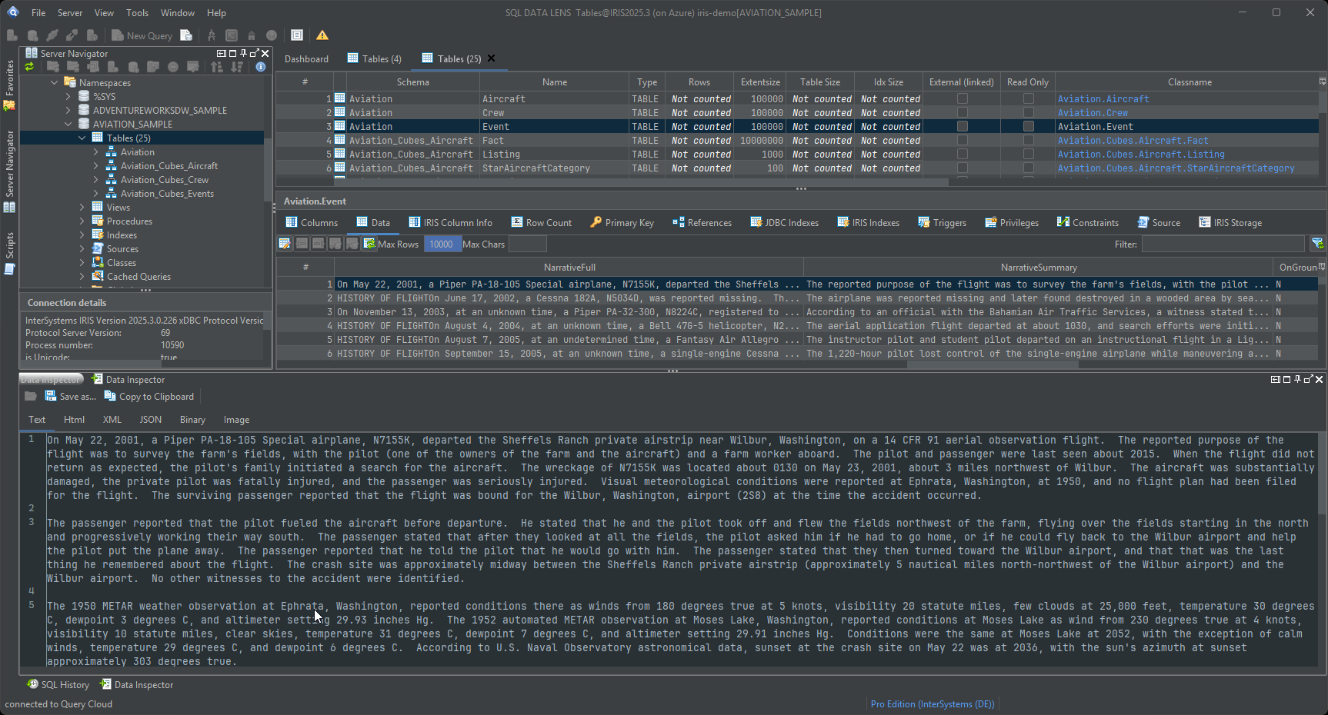This screenshot has height=715, width=1328.
Task: Expand the %SYS namespace node
Action: click(x=68, y=96)
